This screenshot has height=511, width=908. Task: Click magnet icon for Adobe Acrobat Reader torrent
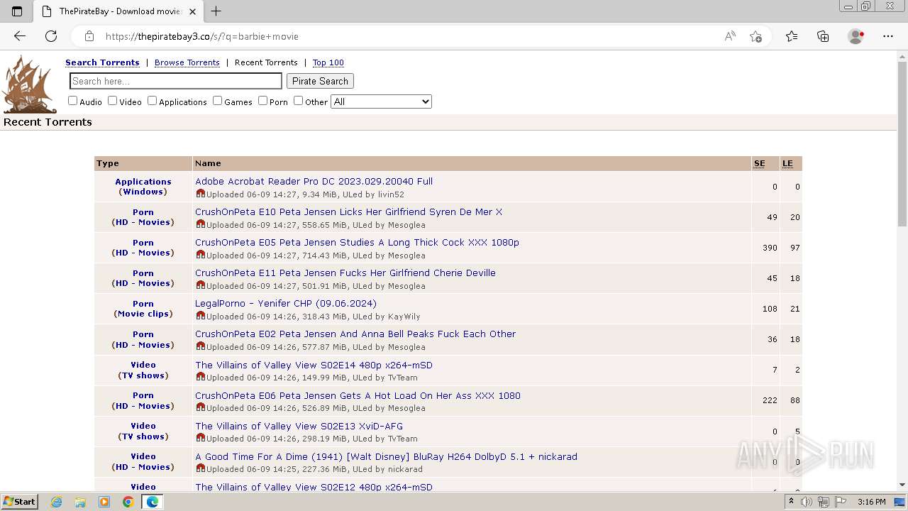click(x=200, y=193)
